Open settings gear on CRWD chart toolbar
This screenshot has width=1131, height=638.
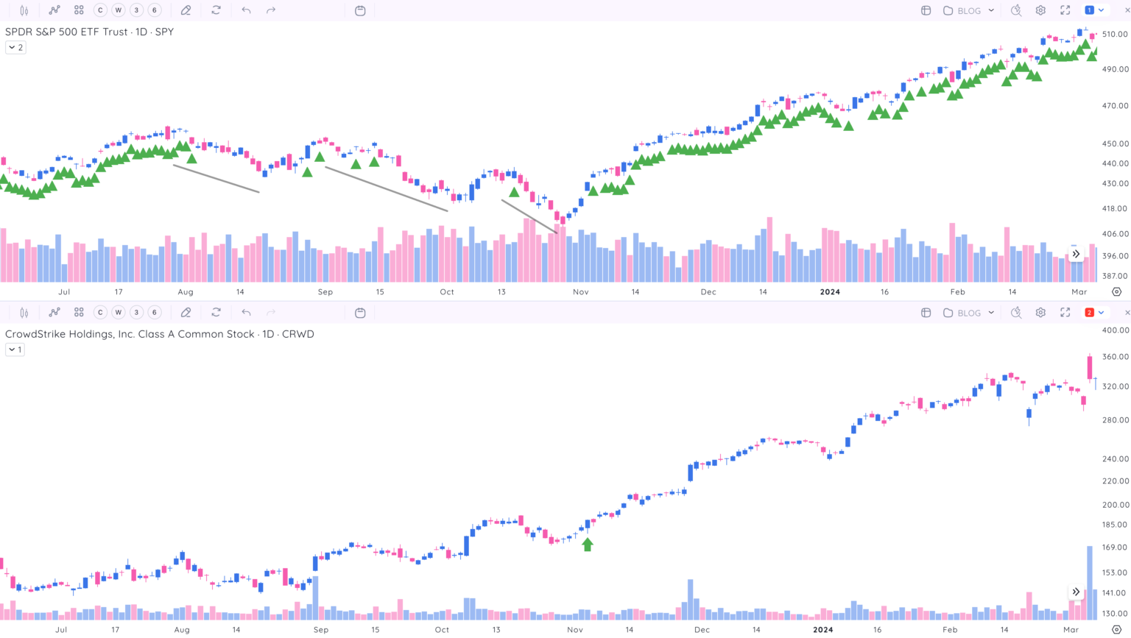(1040, 313)
